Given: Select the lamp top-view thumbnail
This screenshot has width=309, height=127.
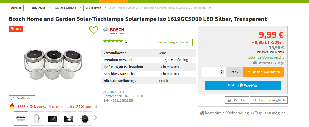Looking at the screenshot, I should 85,118.
